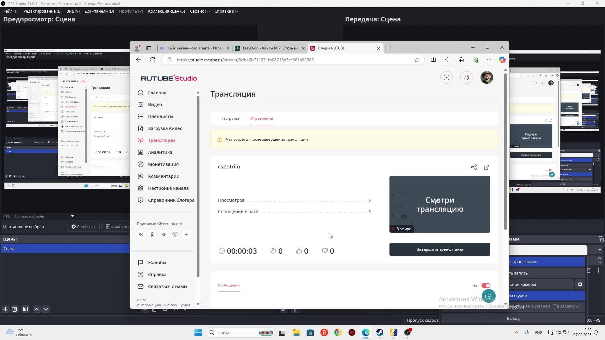Toggle the Чат switch off

click(486, 286)
